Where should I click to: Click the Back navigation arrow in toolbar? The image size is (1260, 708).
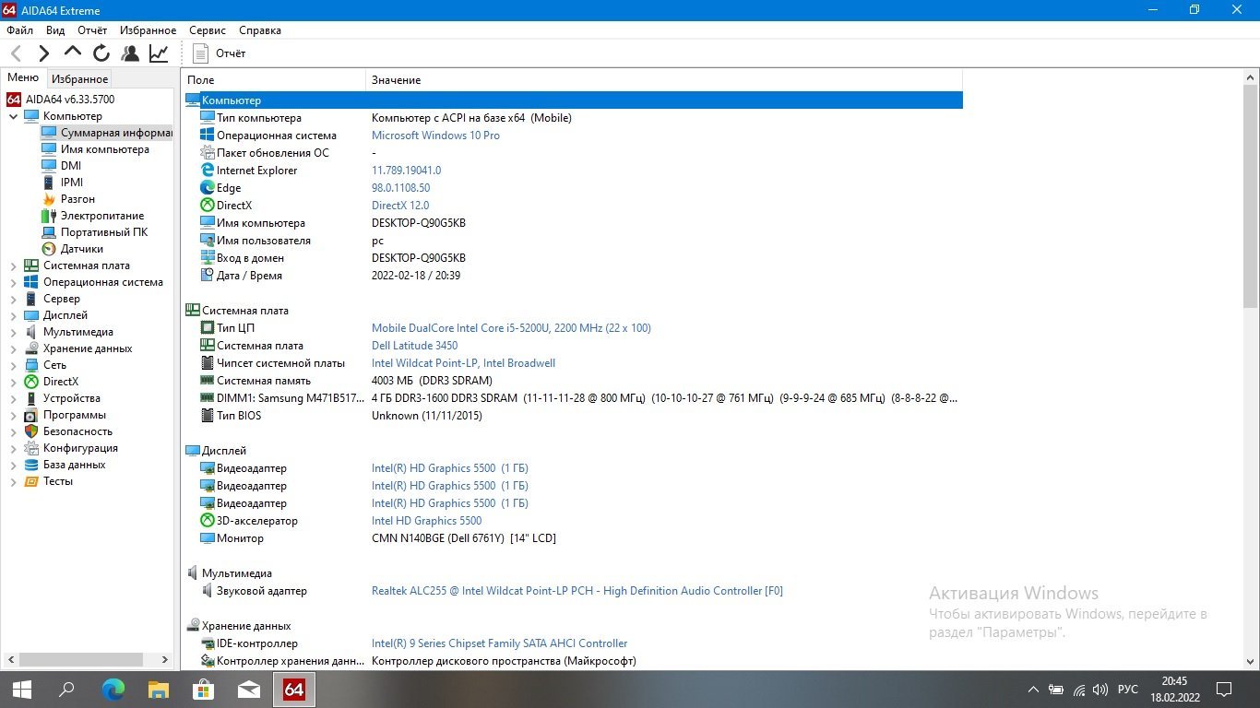tap(16, 53)
